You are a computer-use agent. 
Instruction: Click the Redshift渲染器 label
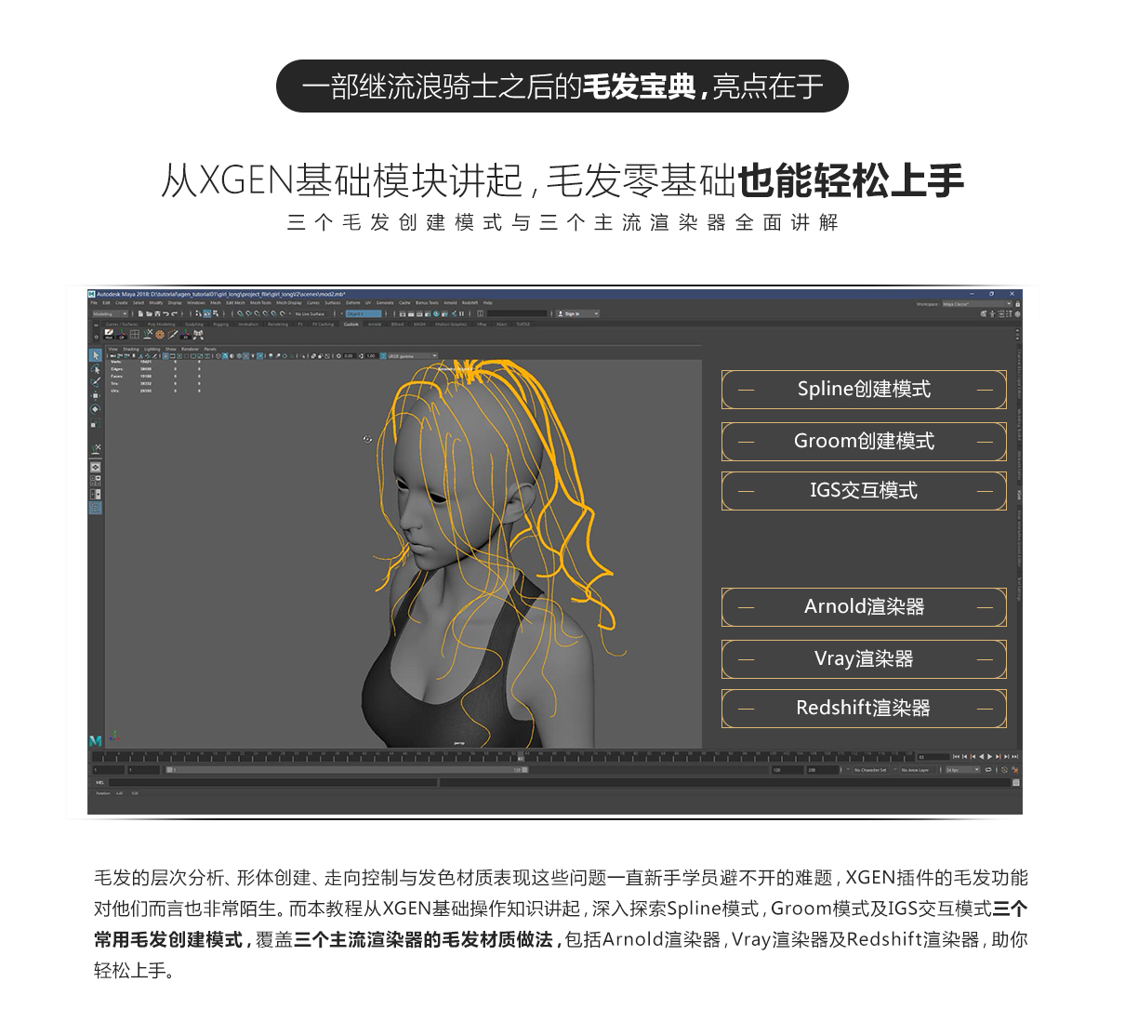tap(864, 708)
